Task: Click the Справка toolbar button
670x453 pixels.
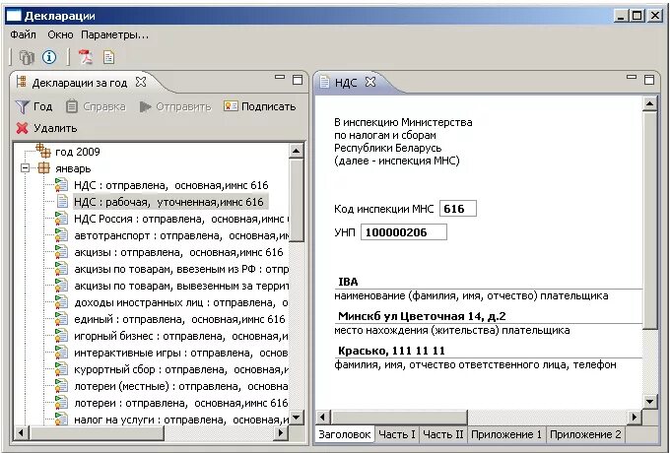Action: pyautogui.click(x=97, y=106)
